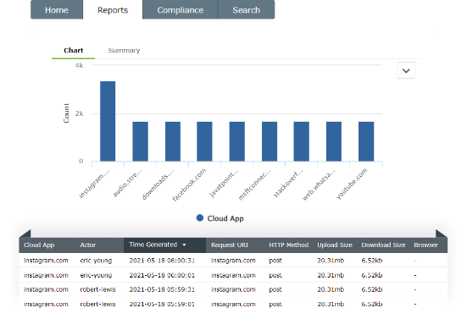The image size is (467, 319).
Task: Click the facebook.com bar in chart
Action: coord(204,141)
